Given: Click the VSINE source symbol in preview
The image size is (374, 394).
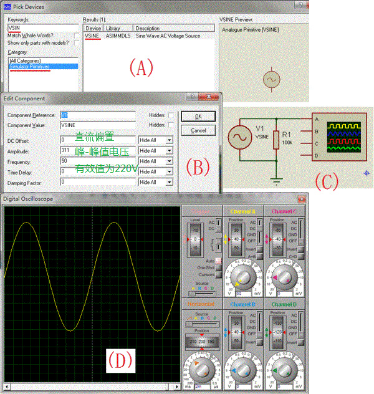Looking at the screenshot, I should (271, 79).
